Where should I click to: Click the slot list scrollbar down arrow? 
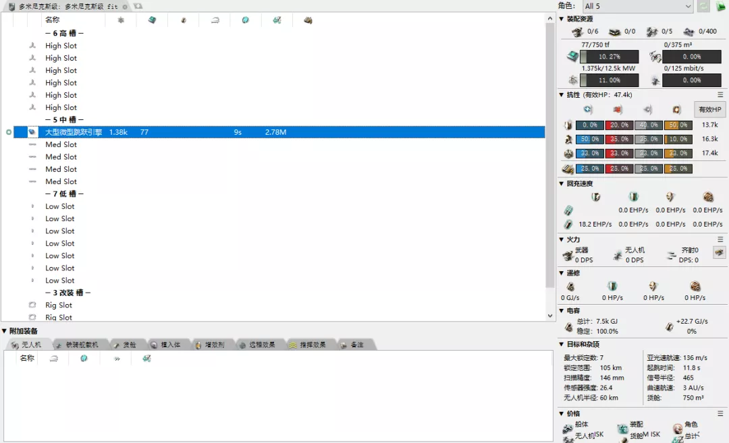tap(550, 316)
